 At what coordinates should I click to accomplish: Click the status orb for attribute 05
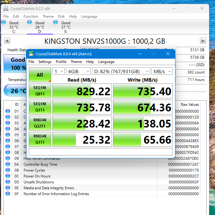pos(8,135)
